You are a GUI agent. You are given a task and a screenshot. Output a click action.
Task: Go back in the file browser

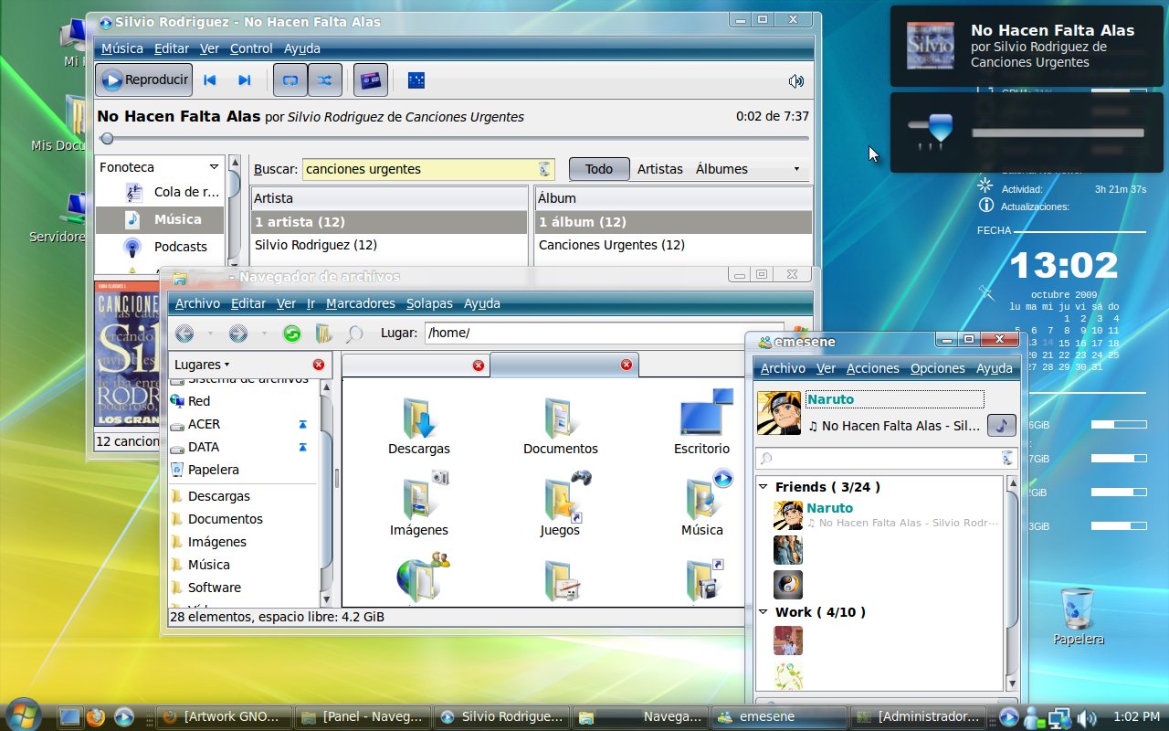(x=184, y=334)
